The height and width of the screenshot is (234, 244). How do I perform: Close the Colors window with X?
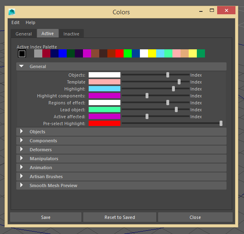tap(226, 10)
